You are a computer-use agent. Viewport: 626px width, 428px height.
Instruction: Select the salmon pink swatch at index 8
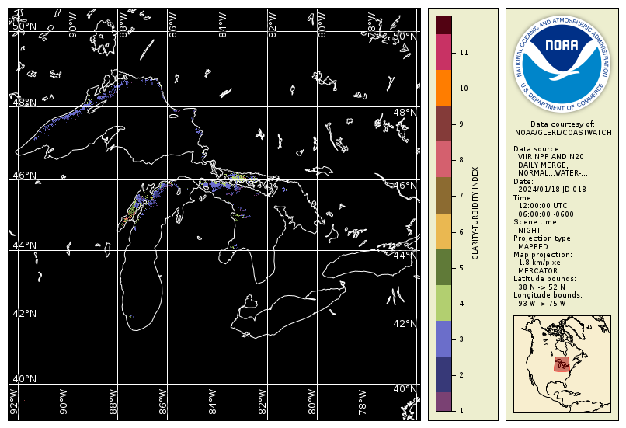[443, 160]
